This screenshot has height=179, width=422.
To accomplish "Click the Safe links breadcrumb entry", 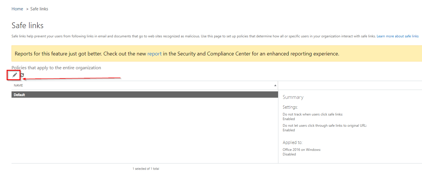I will (39, 9).
